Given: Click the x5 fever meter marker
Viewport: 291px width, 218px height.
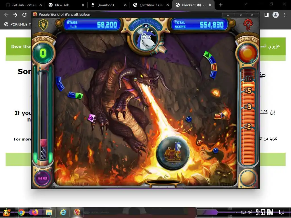Looking at the screenshot, I should pos(248,91).
